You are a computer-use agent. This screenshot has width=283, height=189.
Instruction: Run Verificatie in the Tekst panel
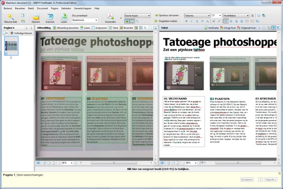212,28
